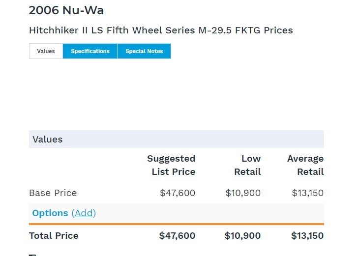Click the Values section header bar
Image resolution: width=357 pixels, height=256 pixels.
pos(176,139)
